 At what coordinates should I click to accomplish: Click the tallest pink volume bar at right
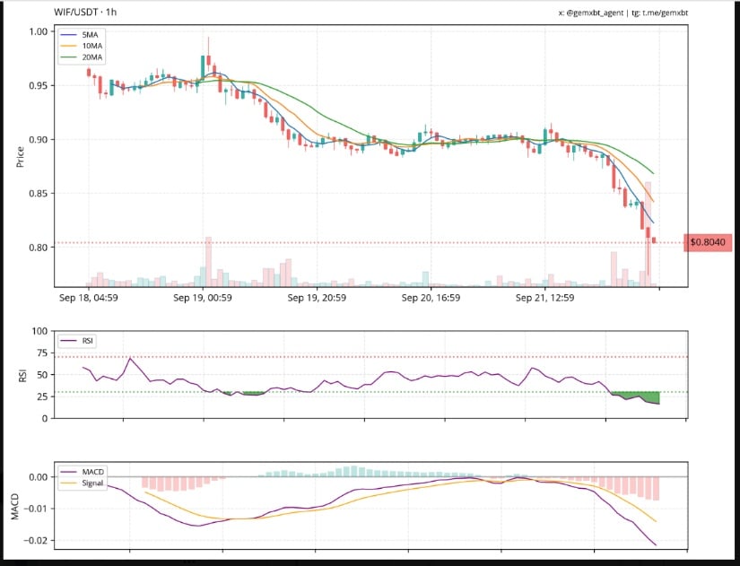pos(648,233)
